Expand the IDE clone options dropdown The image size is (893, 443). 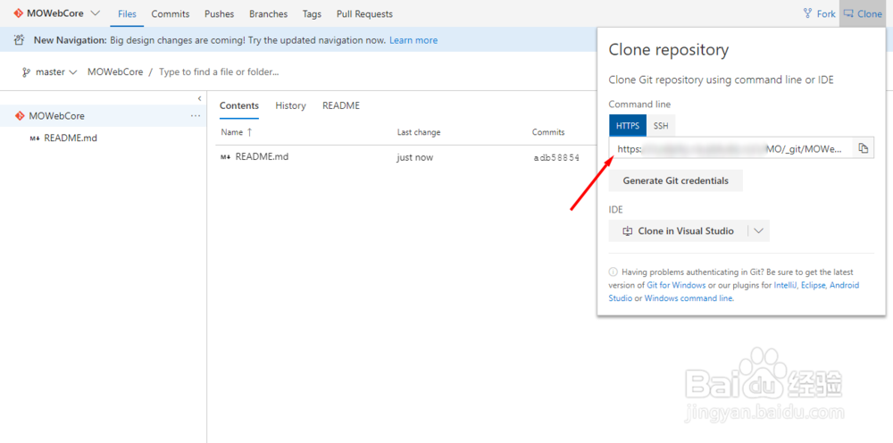(x=758, y=231)
